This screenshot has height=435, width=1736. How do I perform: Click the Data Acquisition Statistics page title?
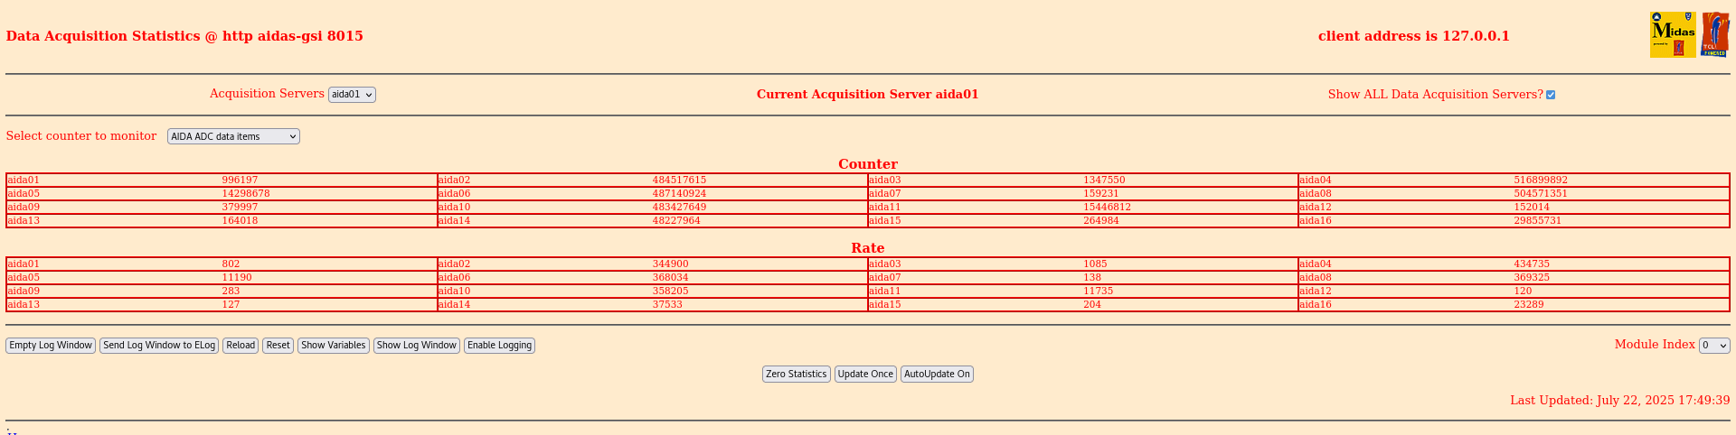click(x=184, y=36)
